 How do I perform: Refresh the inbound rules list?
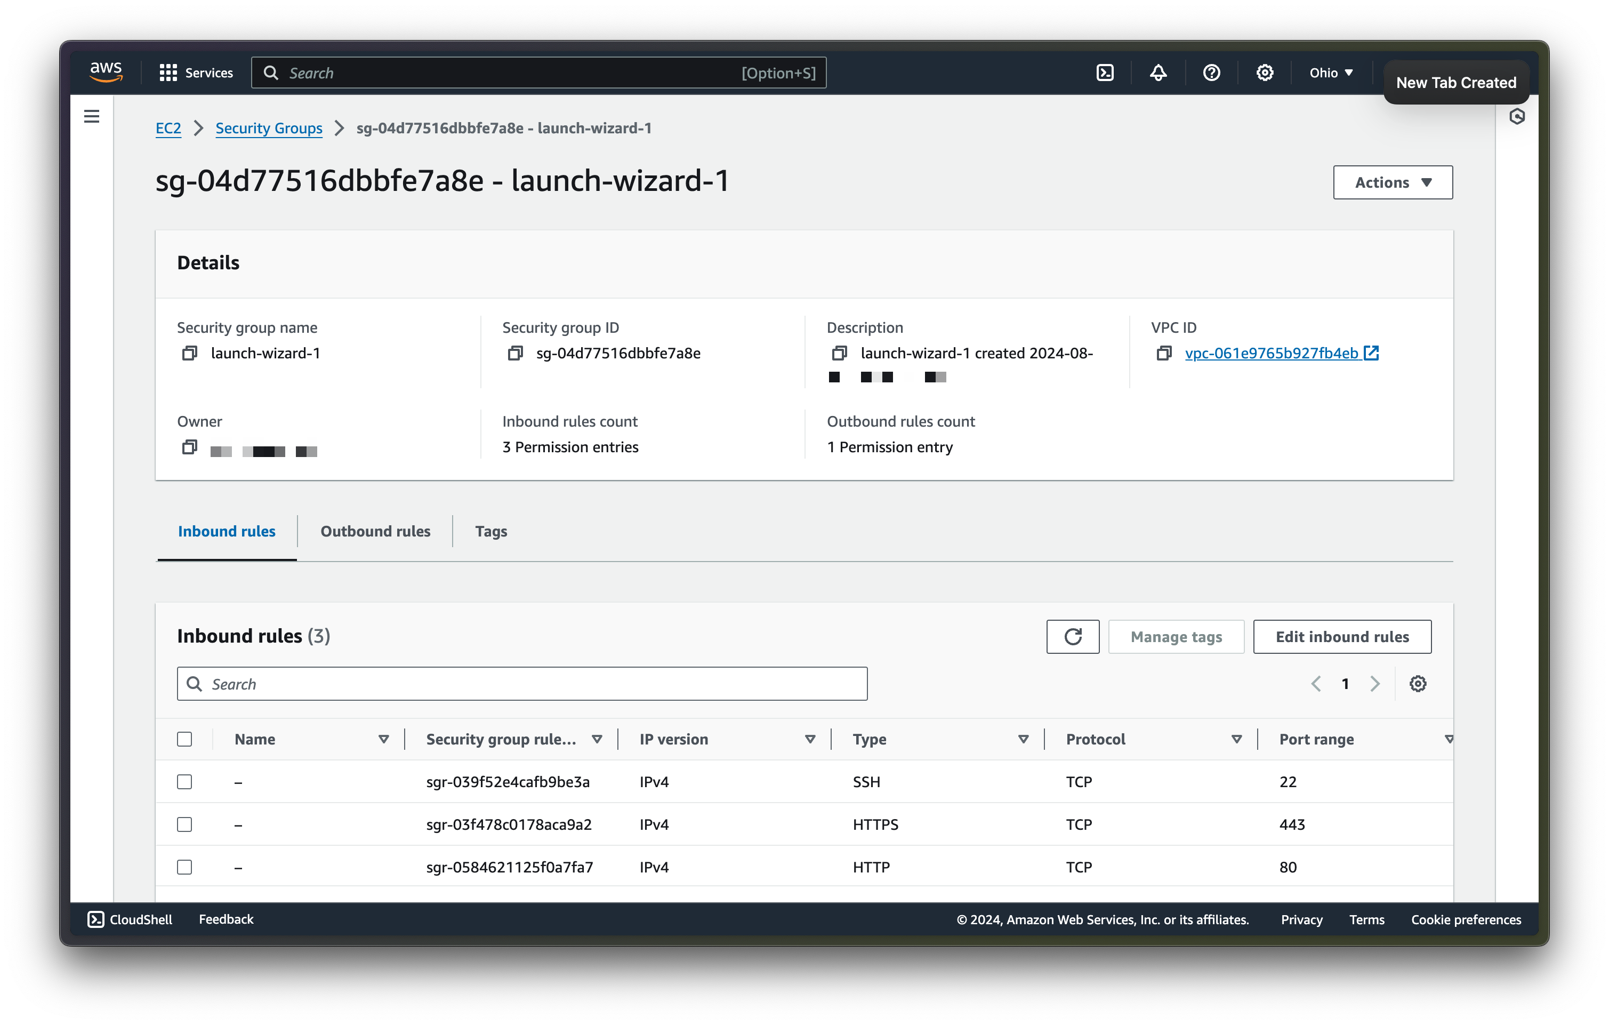1073,636
